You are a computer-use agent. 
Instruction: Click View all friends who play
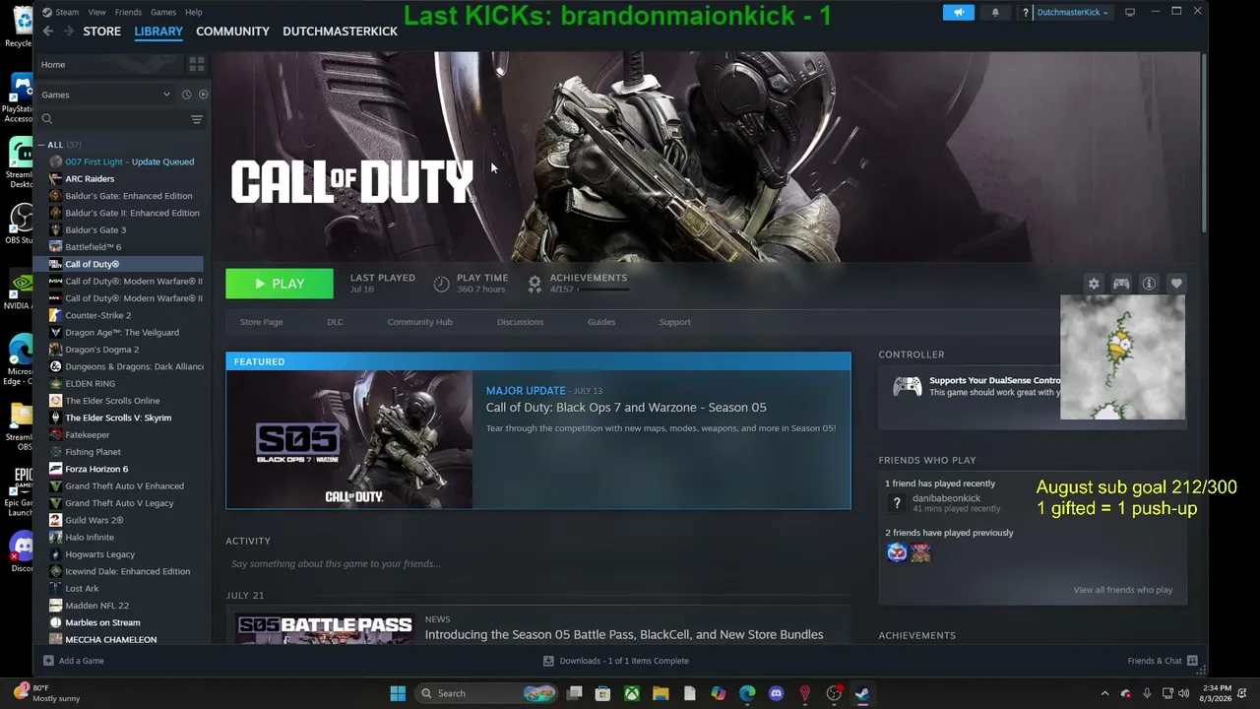1123,590
